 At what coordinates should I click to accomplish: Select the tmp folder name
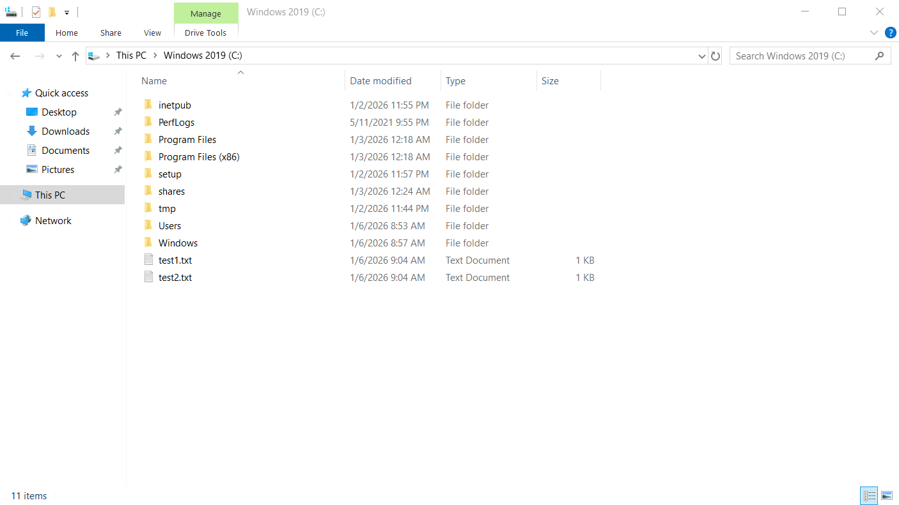click(167, 209)
